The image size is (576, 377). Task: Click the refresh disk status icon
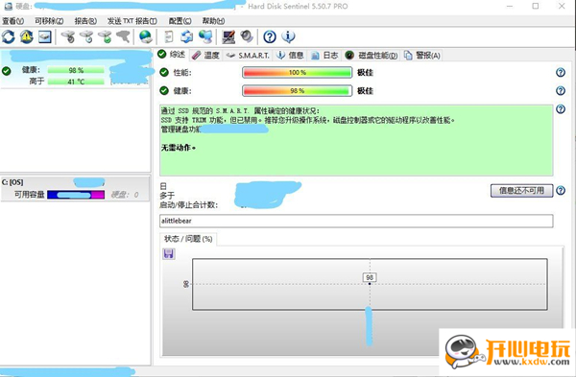tap(9, 36)
